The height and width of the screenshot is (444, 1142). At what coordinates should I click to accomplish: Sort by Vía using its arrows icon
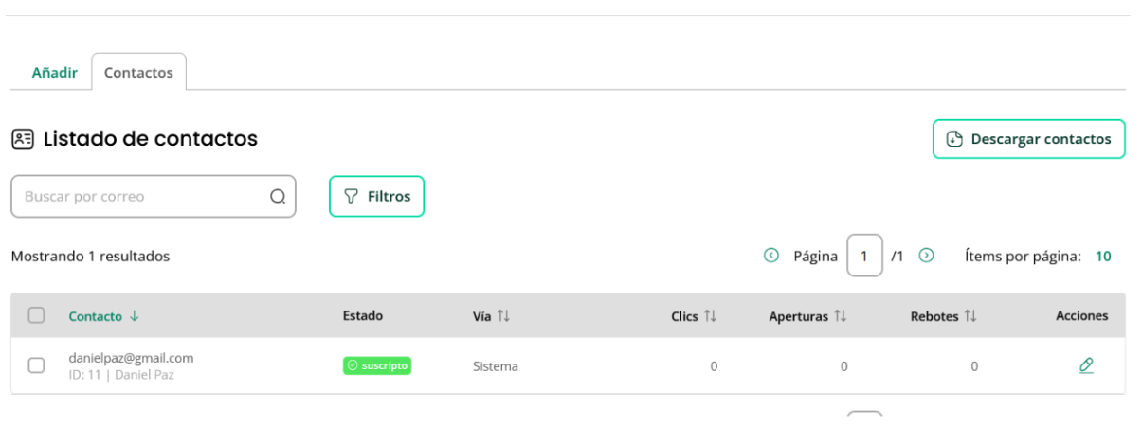(x=503, y=316)
